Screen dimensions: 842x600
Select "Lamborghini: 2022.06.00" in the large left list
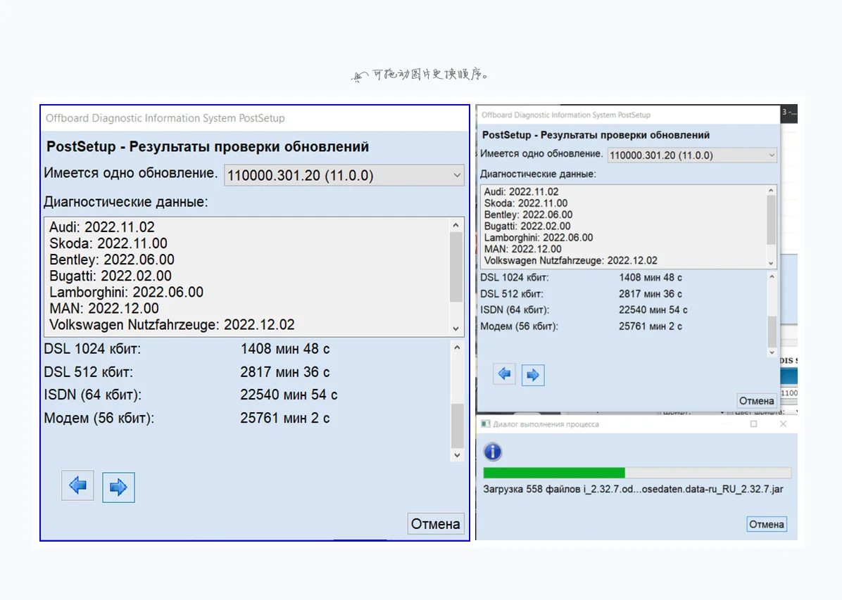tap(126, 292)
